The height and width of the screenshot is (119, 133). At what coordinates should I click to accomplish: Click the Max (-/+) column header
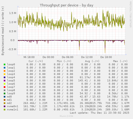tap(120, 61)
